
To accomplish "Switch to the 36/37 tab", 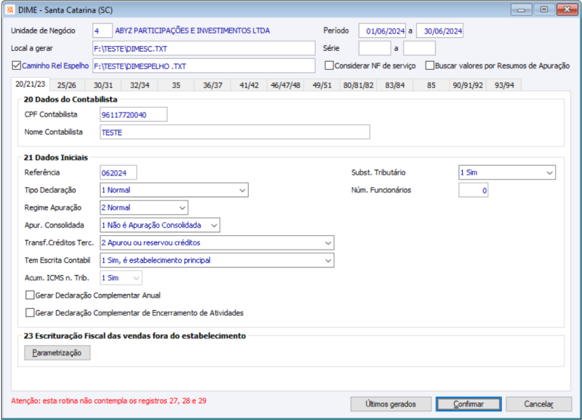I will [x=212, y=85].
